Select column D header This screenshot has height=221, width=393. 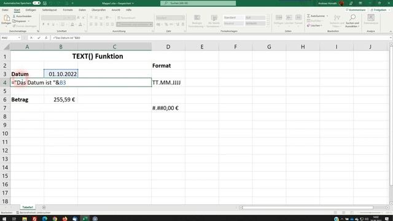point(168,47)
